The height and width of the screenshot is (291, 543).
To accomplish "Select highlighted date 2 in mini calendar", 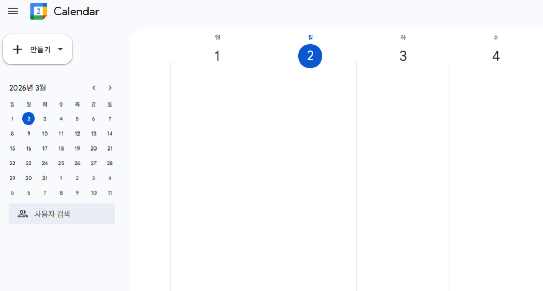I will pyautogui.click(x=29, y=119).
